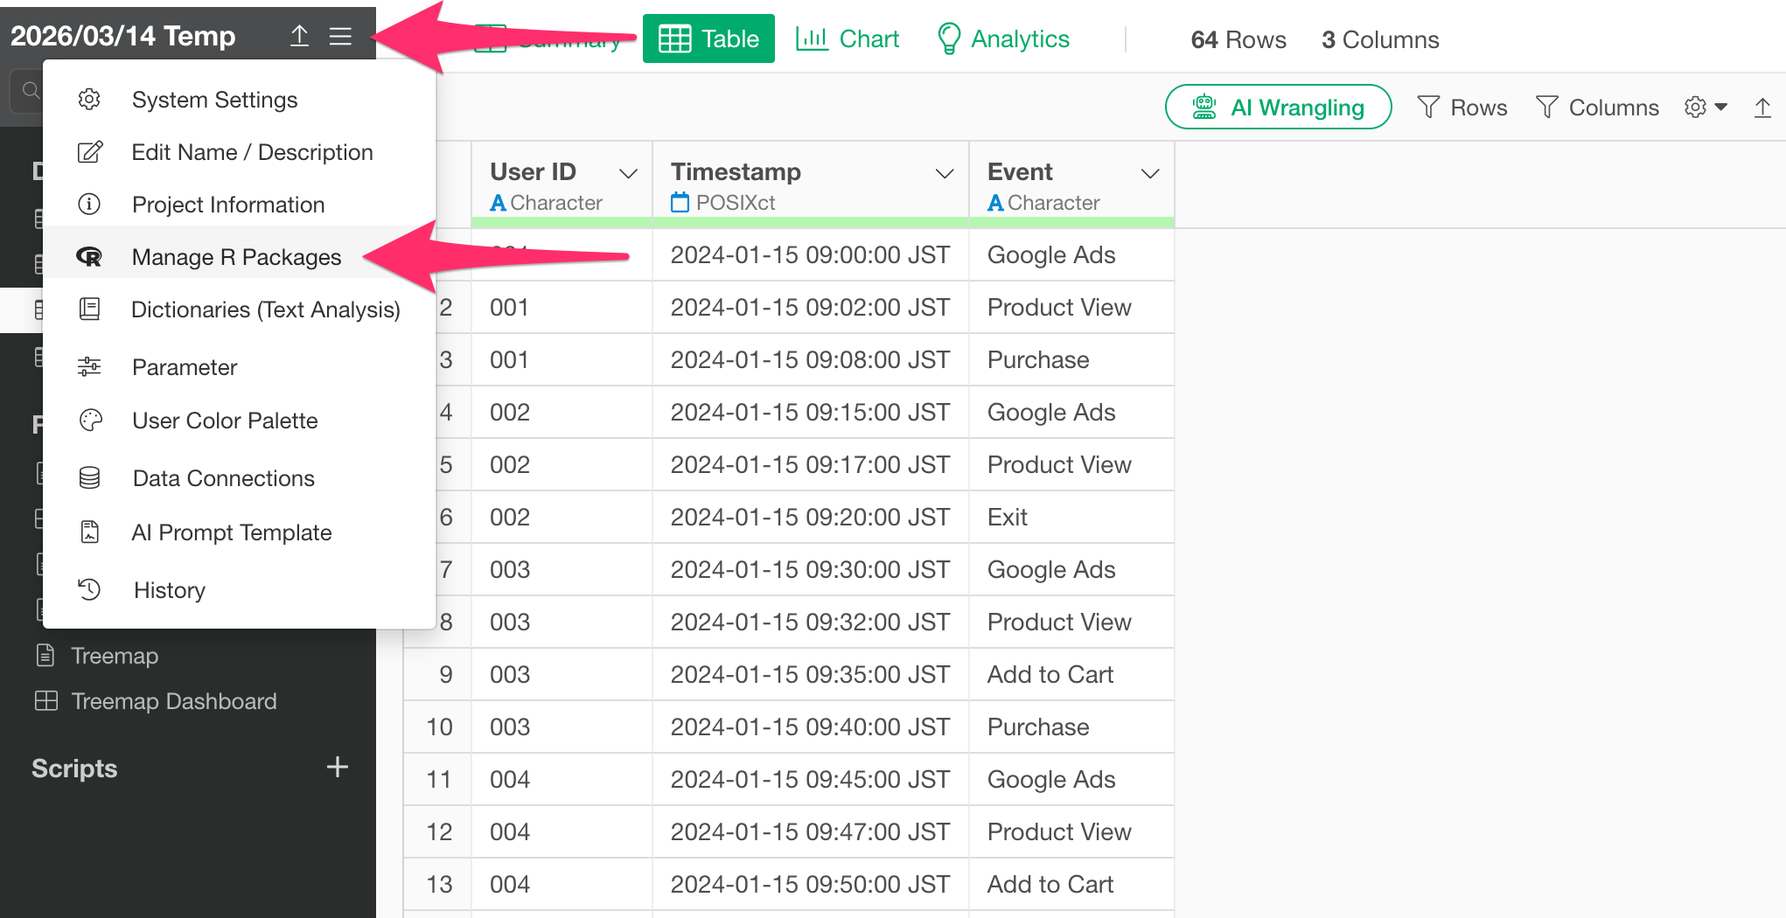Switch to the Analytics tab
The image size is (1786, 918).
point(1003,39)
